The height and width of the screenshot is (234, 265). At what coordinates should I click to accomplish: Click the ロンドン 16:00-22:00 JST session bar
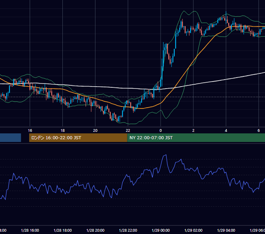click(x=78, y=138)
